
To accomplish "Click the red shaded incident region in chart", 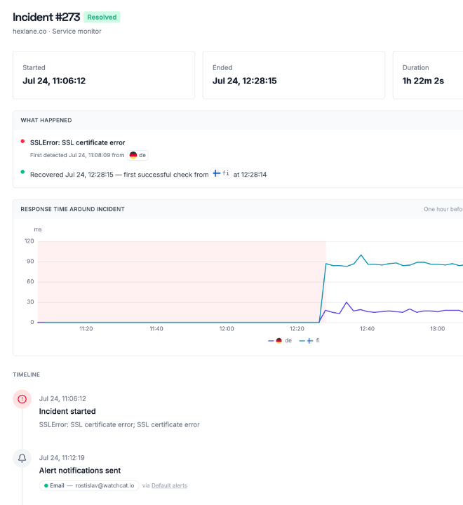I will [x=182, y=282].
